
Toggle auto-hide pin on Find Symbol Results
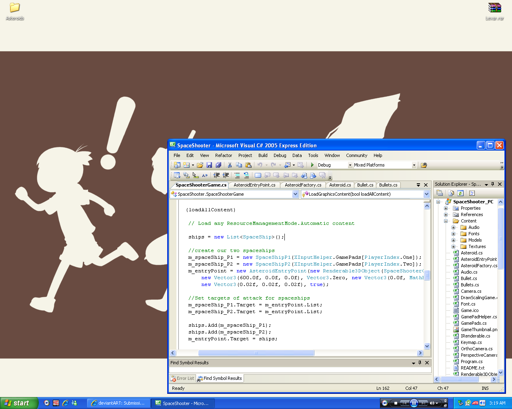[x=420, y=363]
